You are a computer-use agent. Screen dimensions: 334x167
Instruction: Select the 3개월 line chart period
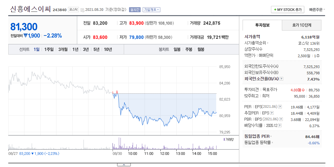[63, 49]
